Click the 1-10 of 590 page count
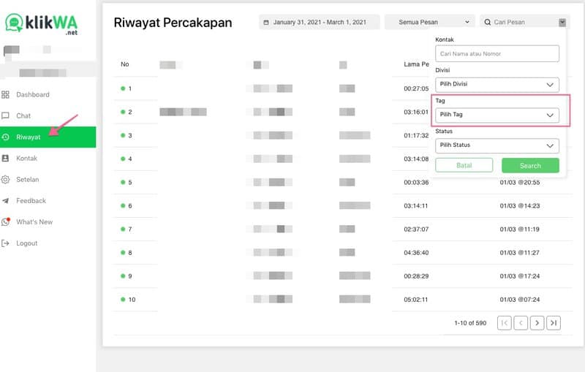 pyautogui.click(x=470, y=323)
